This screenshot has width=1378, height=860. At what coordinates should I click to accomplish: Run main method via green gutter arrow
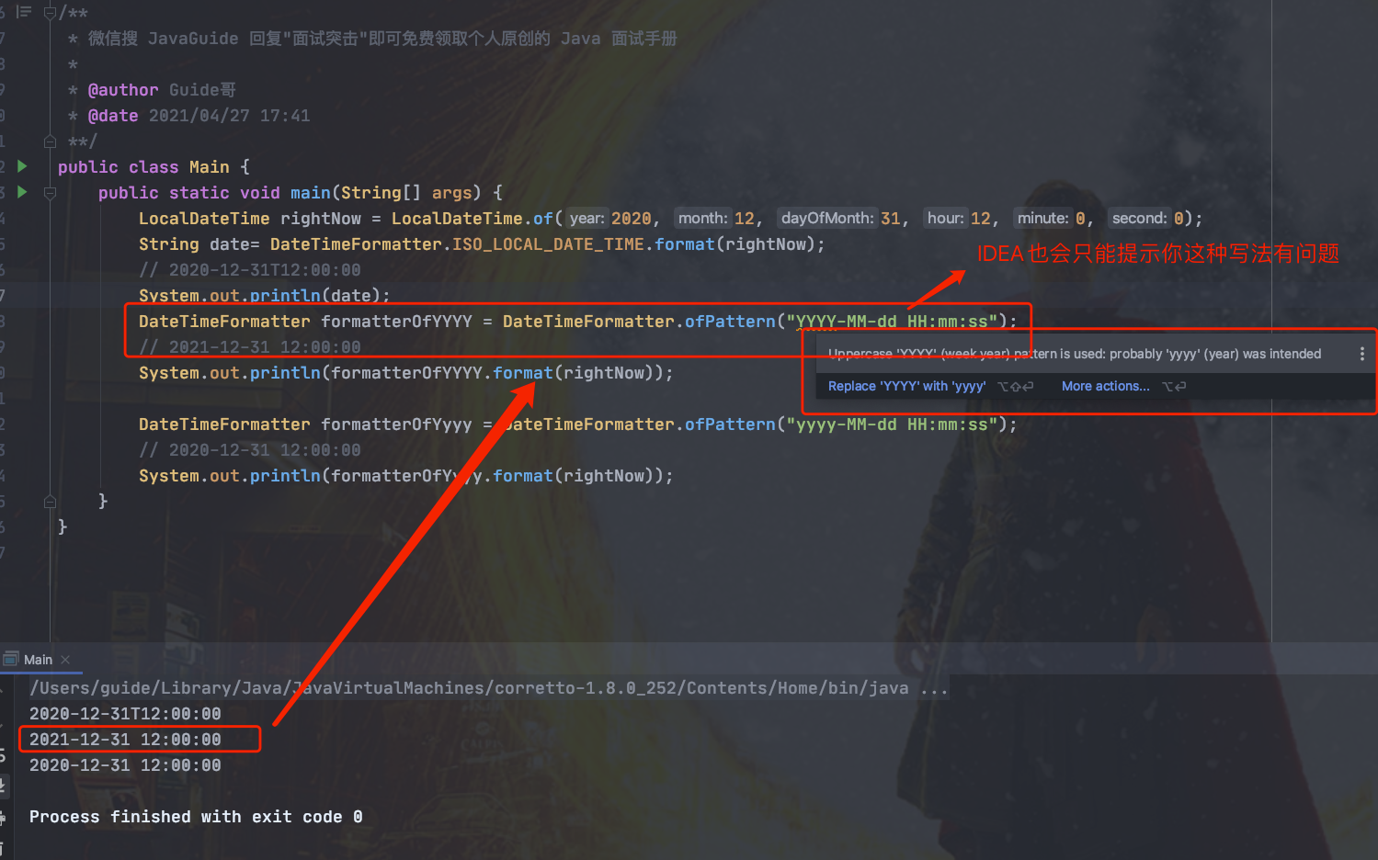coord(22,192)
